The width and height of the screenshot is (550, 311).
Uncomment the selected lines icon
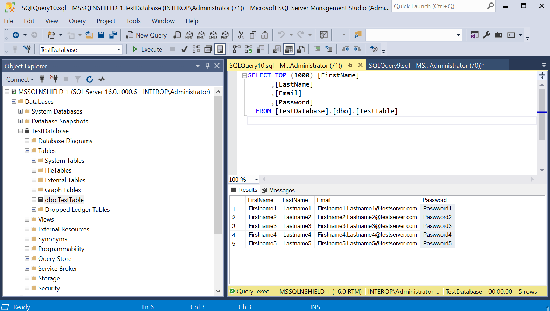[329, 49]
